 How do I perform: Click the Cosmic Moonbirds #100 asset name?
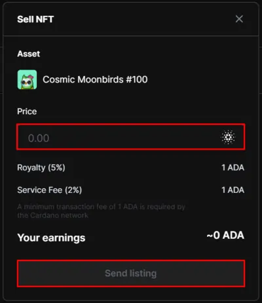pyautogui.click(x=95, y=79)
